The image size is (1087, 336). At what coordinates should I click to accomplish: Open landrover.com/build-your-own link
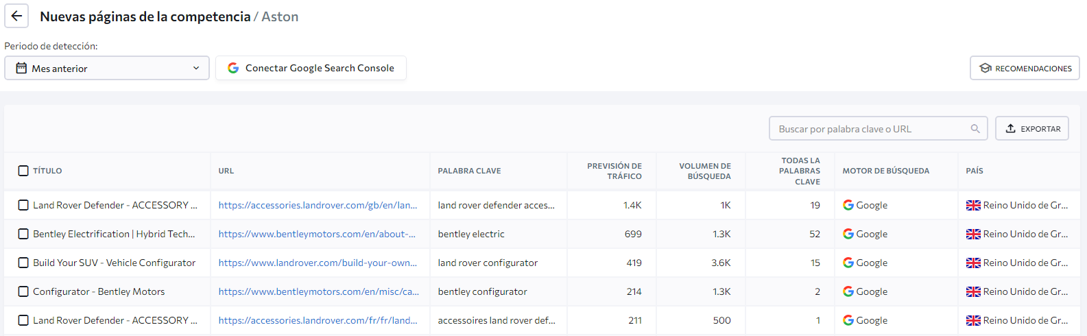coord(318,263)
